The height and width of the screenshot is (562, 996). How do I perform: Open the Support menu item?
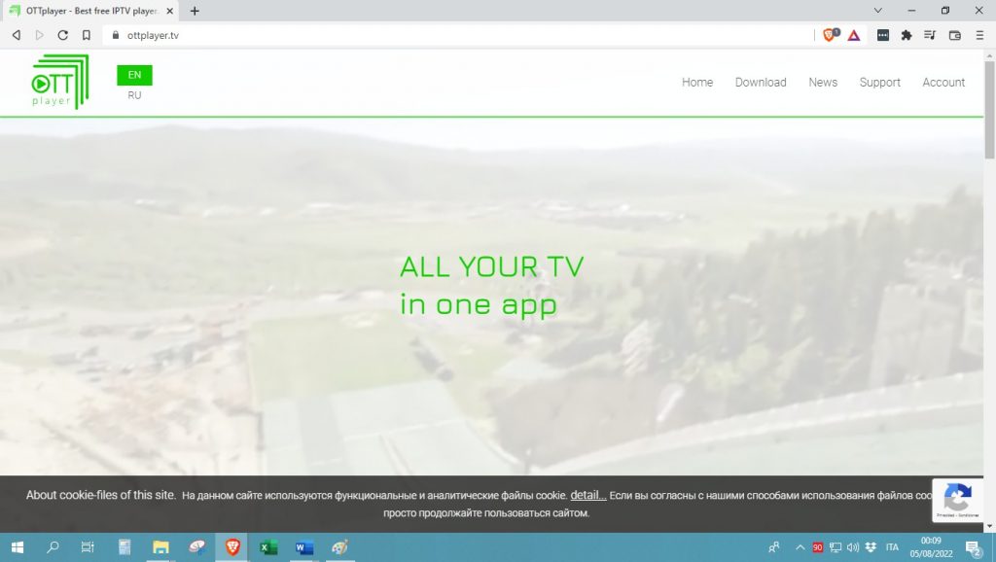(879, 83)
